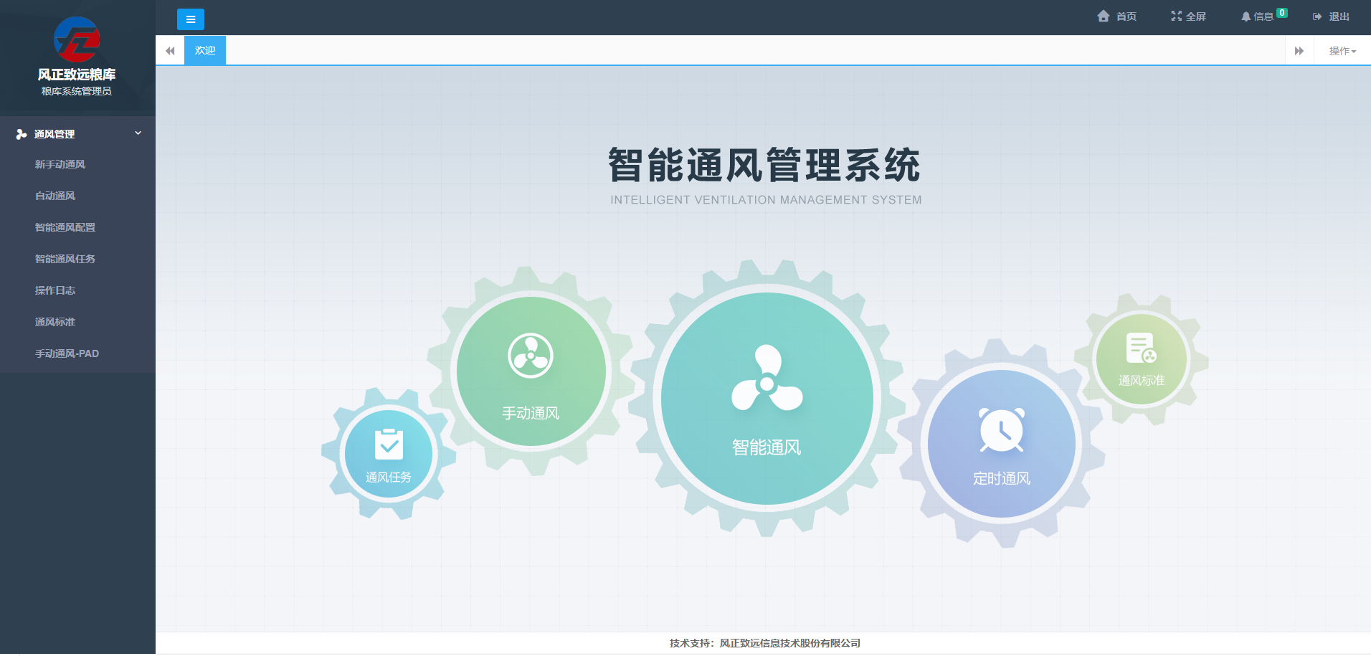Go to 智能通风配置 page

[65, 227]
